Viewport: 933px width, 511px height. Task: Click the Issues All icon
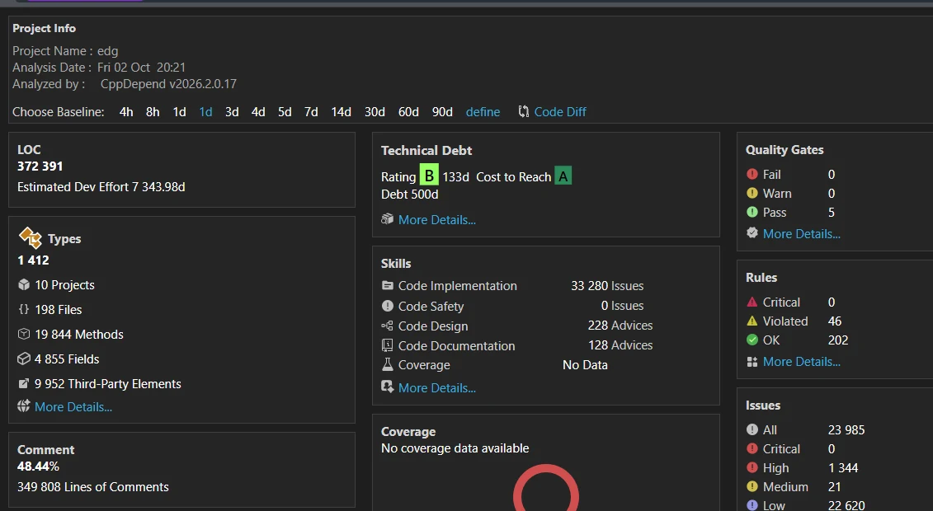click(x=752, y=429)
